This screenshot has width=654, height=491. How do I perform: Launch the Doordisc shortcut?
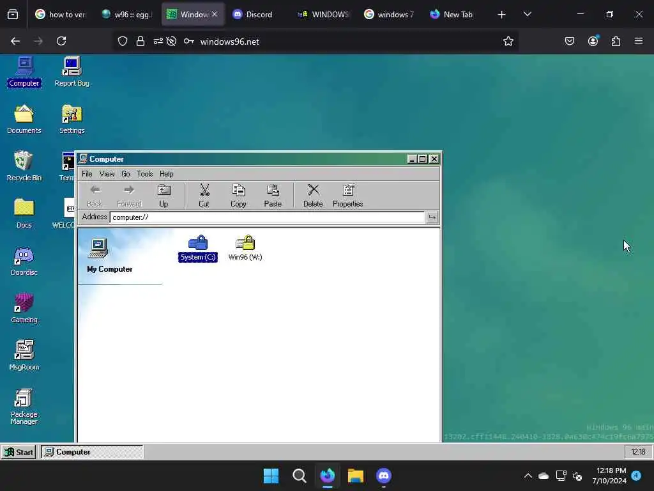coord(24,261)
